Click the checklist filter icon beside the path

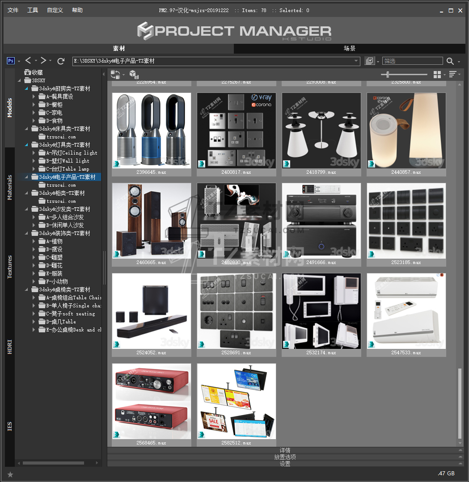pos(369,61)
